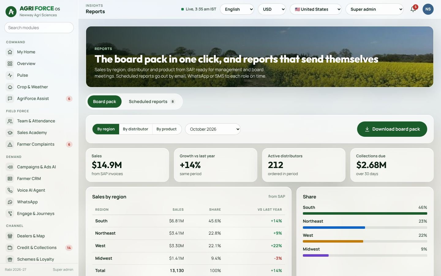Screen dimensions: 441x276
Task: Open Farmer Complaints menu label
Action: (36, 144)
